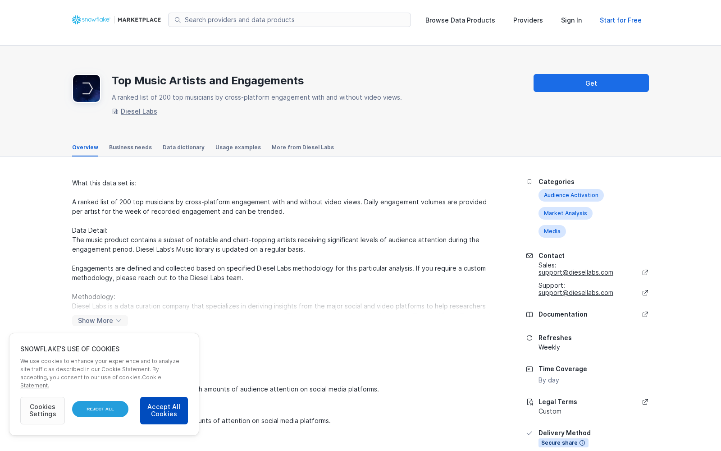Click the MARKETPLACE header text

pos(139,20)
